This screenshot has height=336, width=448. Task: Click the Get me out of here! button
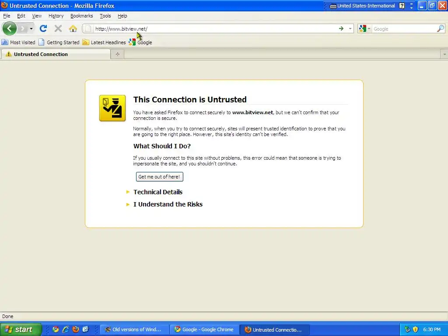coord(159,177)
